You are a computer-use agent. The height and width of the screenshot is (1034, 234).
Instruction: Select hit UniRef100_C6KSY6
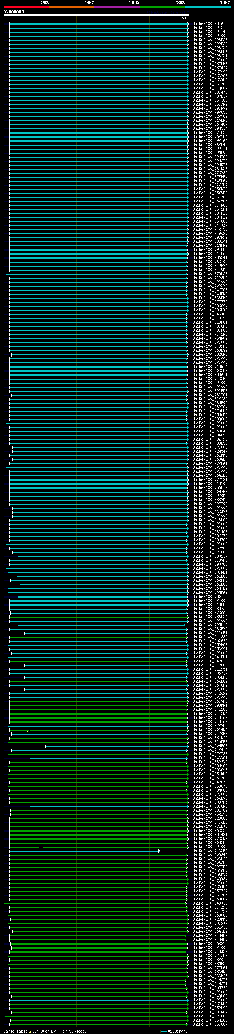pos(210,944)
